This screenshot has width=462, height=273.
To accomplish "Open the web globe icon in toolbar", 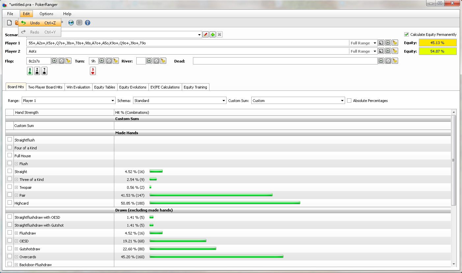I will click(71, 23).
